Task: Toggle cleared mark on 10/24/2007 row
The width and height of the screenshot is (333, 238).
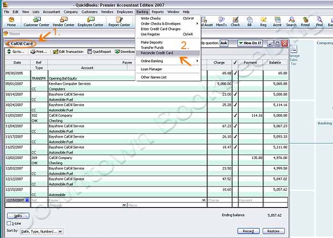Action: pos(235,105)
